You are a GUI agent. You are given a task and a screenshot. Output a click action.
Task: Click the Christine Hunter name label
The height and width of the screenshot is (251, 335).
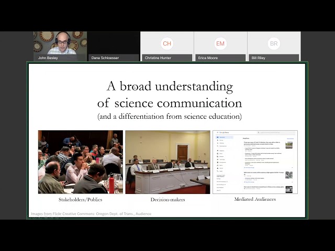158,58
